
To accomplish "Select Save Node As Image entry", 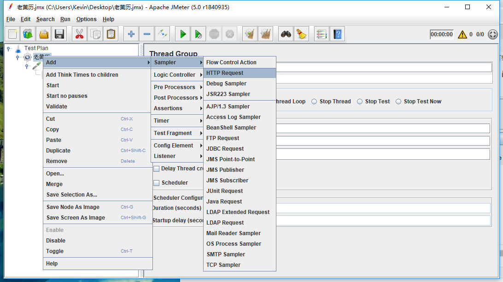I will point(97,207).
